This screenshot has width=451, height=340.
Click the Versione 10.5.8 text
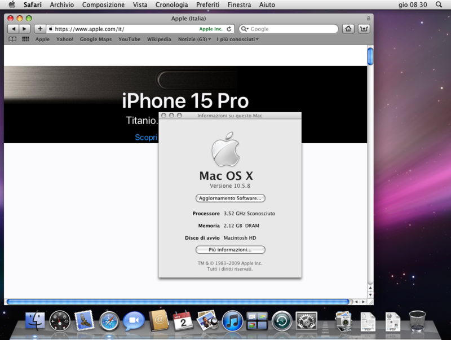[230, 186]
